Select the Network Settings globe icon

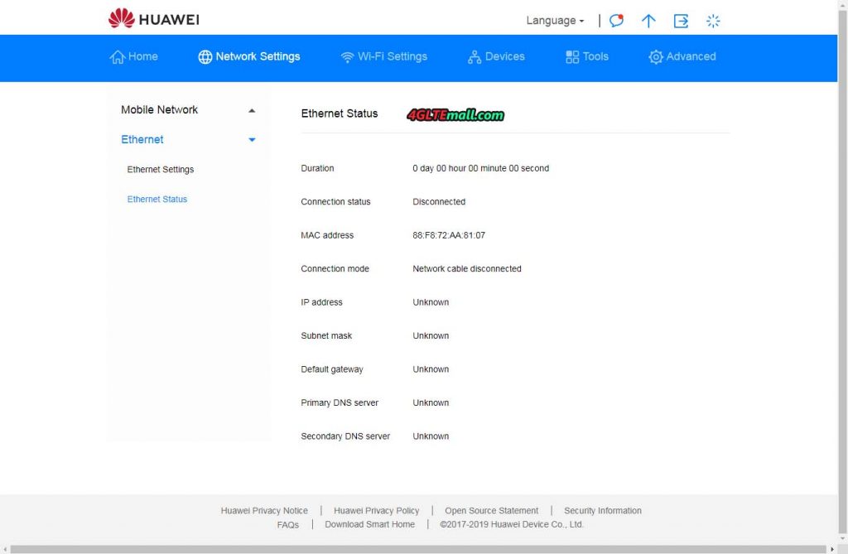pyautogui.click(x=204, y=56)
